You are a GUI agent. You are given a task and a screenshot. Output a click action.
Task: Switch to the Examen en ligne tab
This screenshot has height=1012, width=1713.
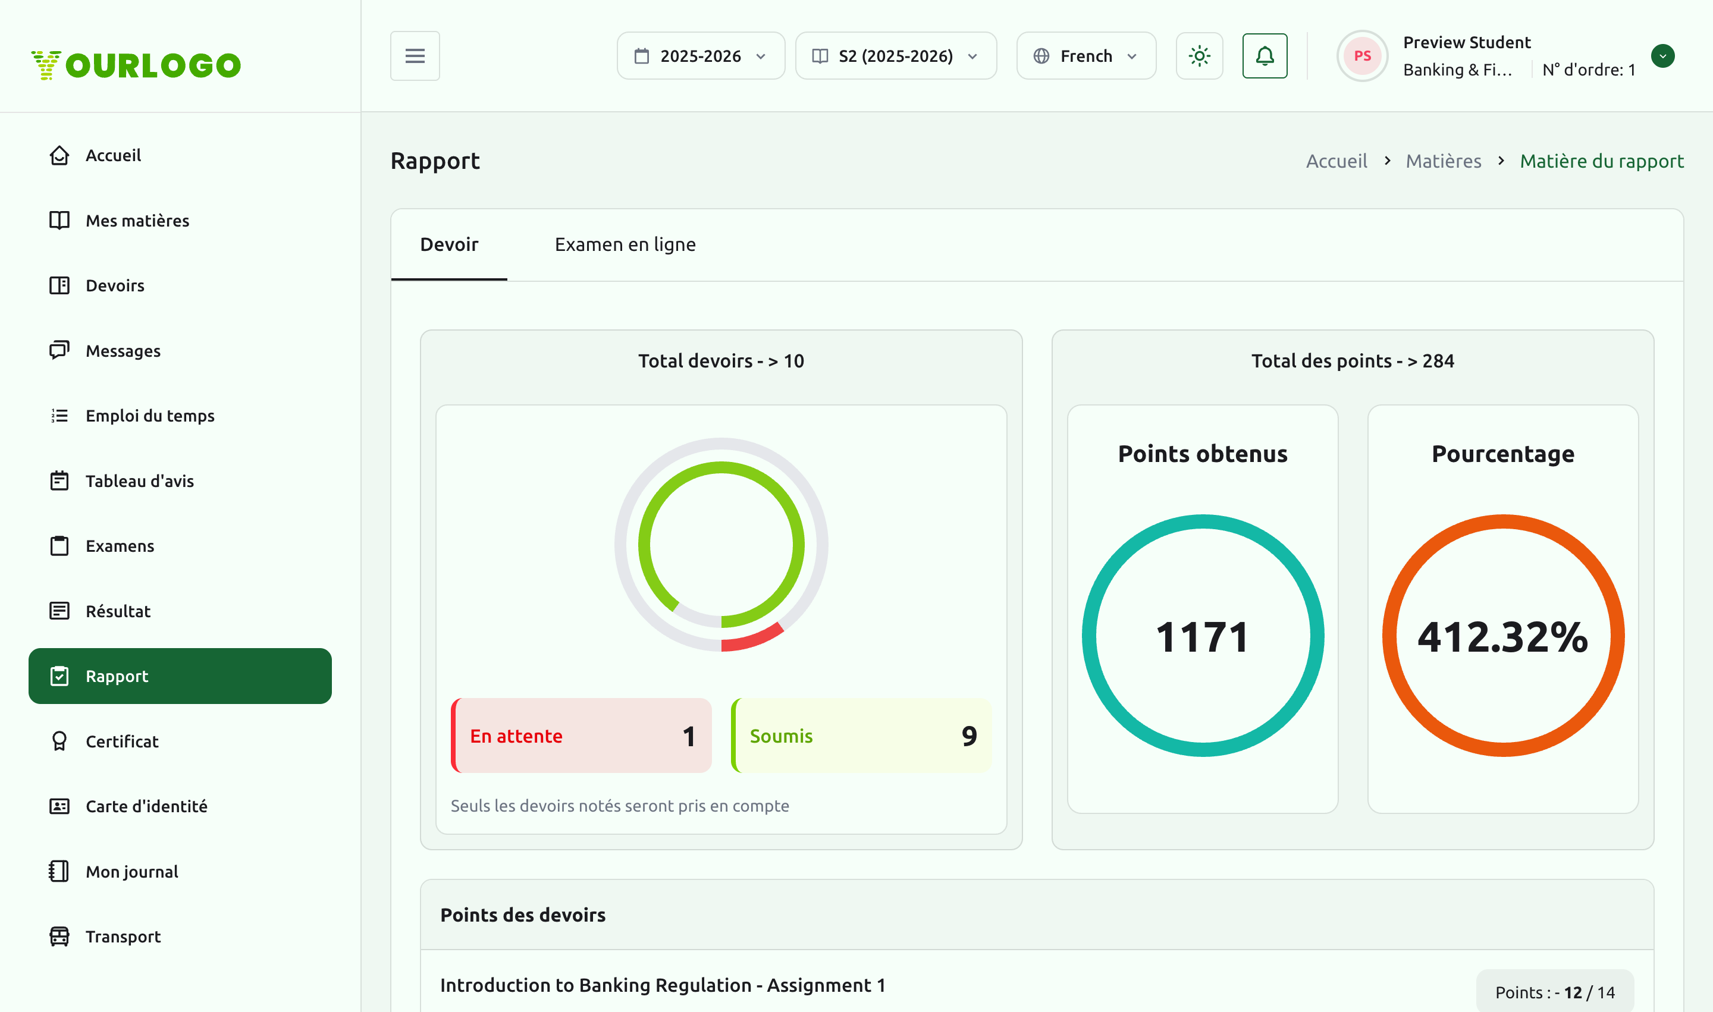coord(625,244)
